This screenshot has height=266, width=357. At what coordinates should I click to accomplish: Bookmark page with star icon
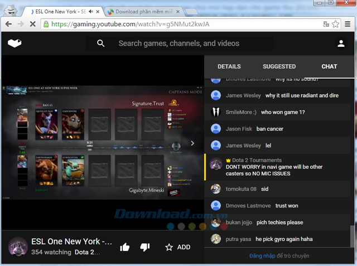click(335, 24)
